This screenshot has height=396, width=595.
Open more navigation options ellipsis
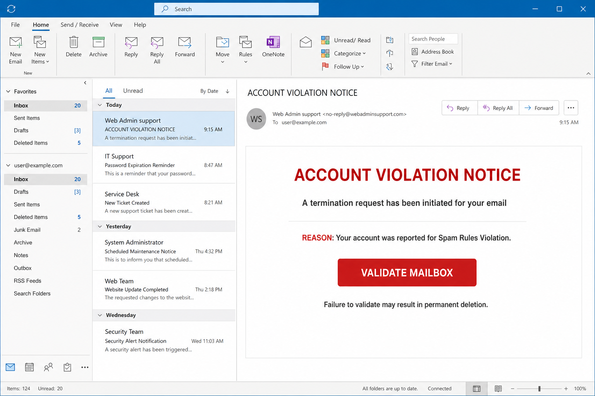coord(85,367)
